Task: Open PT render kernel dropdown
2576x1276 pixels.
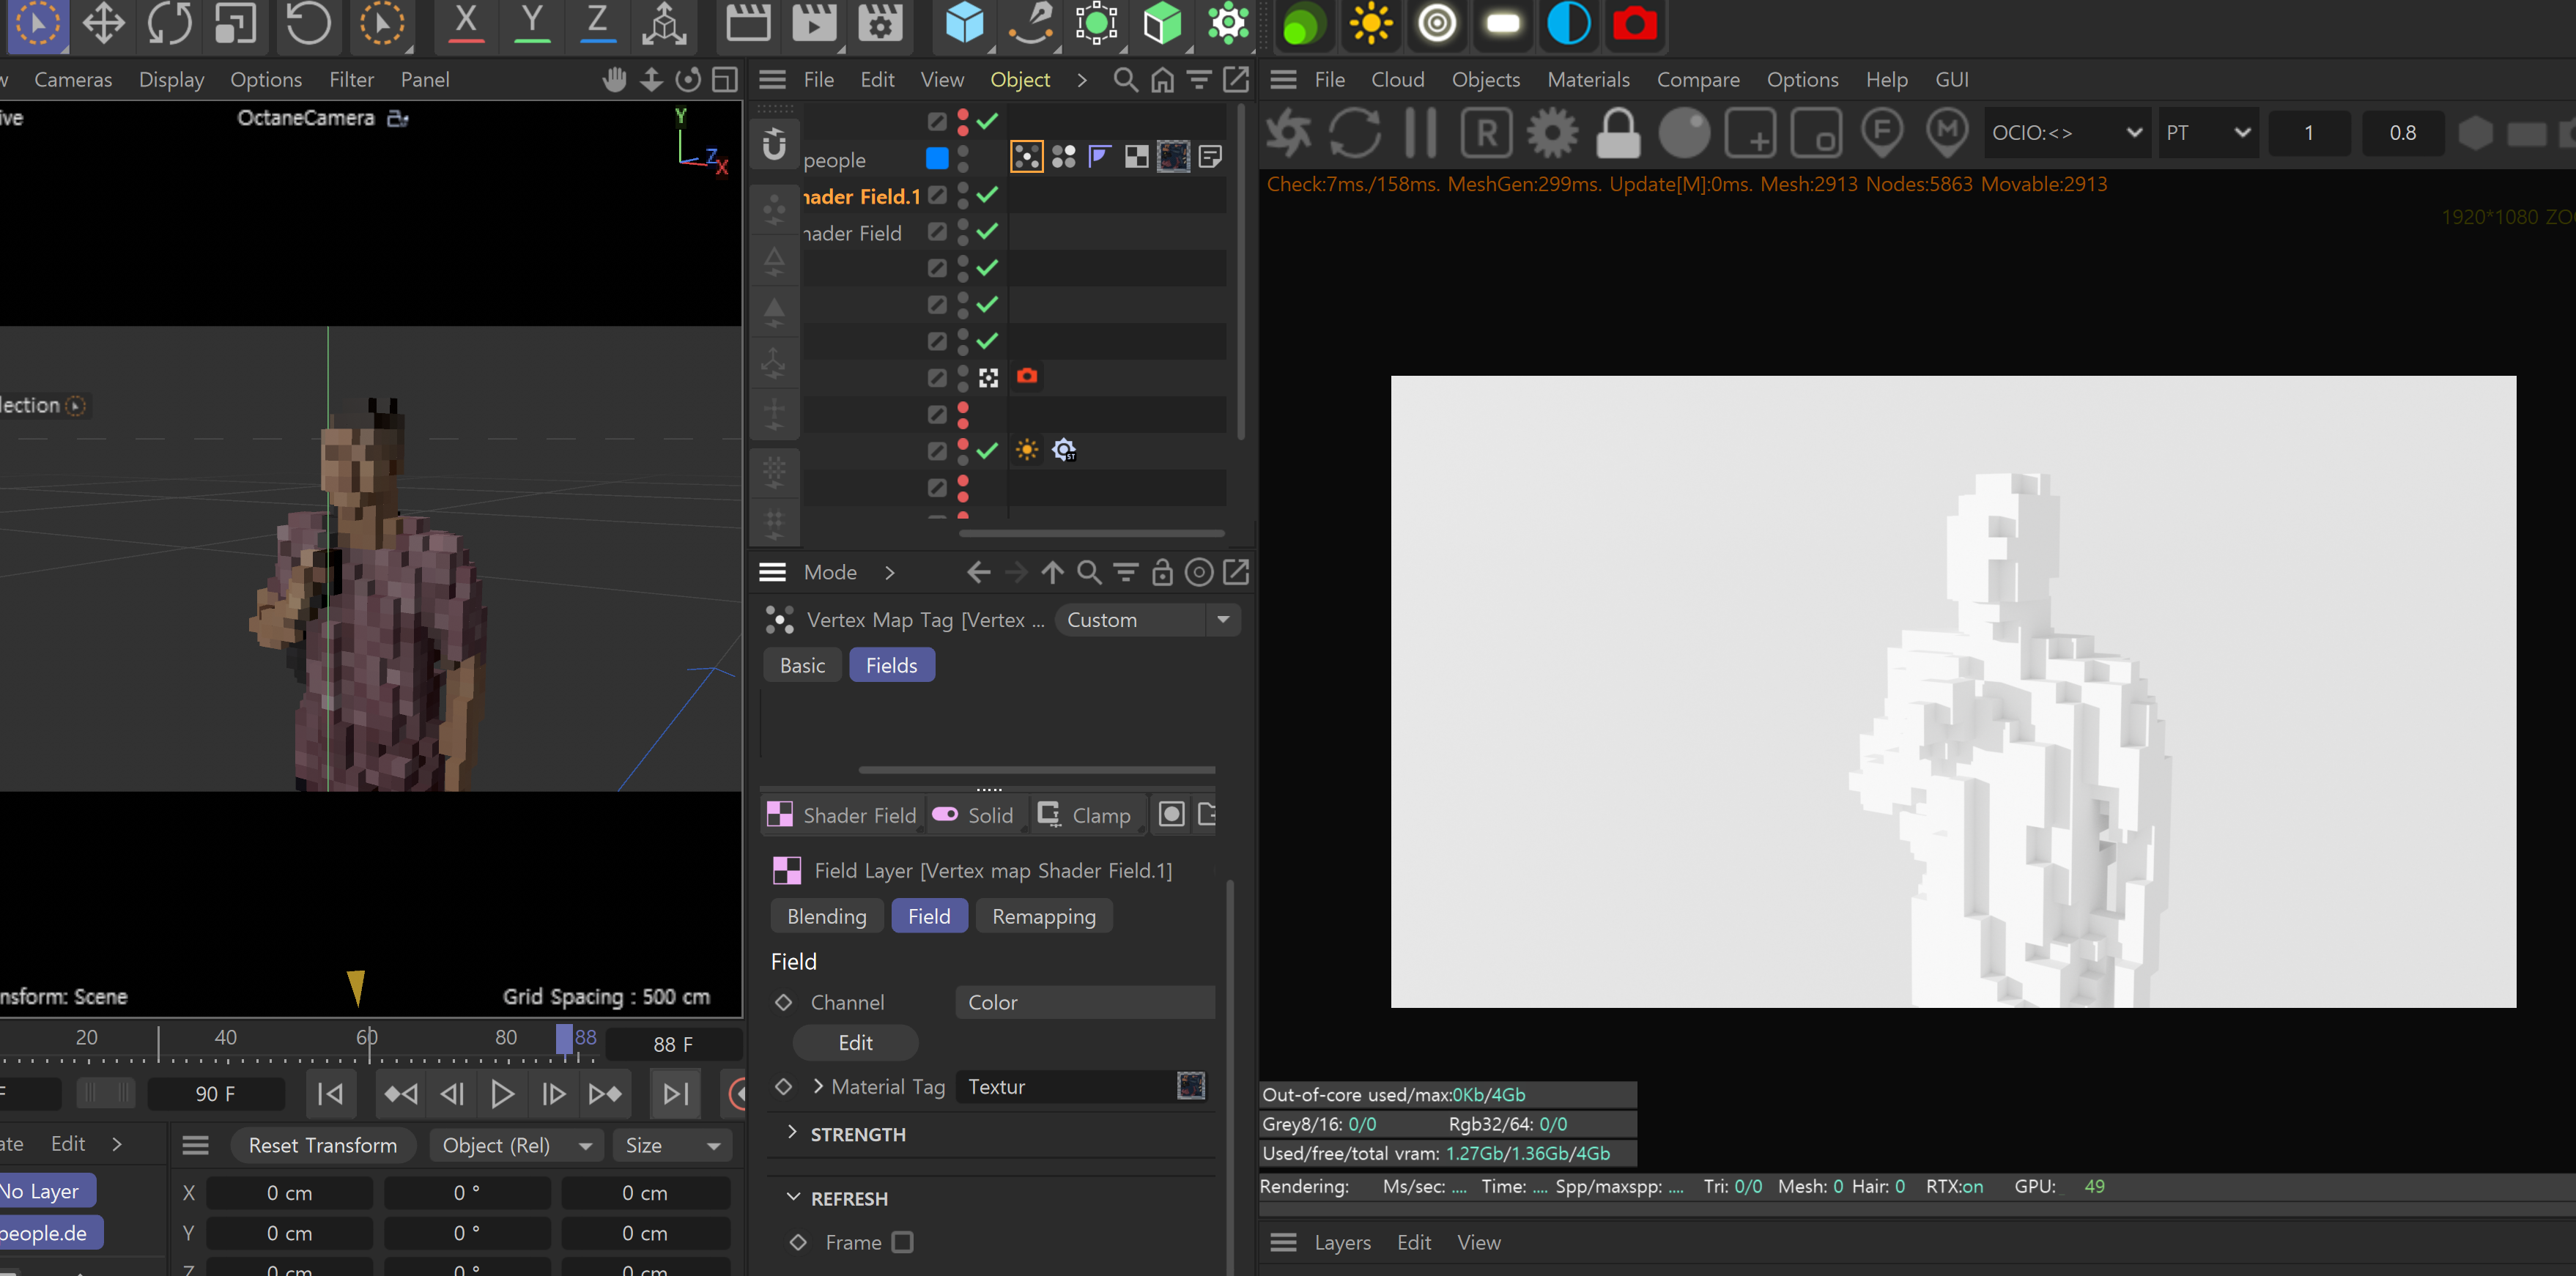Action: 2208,133
